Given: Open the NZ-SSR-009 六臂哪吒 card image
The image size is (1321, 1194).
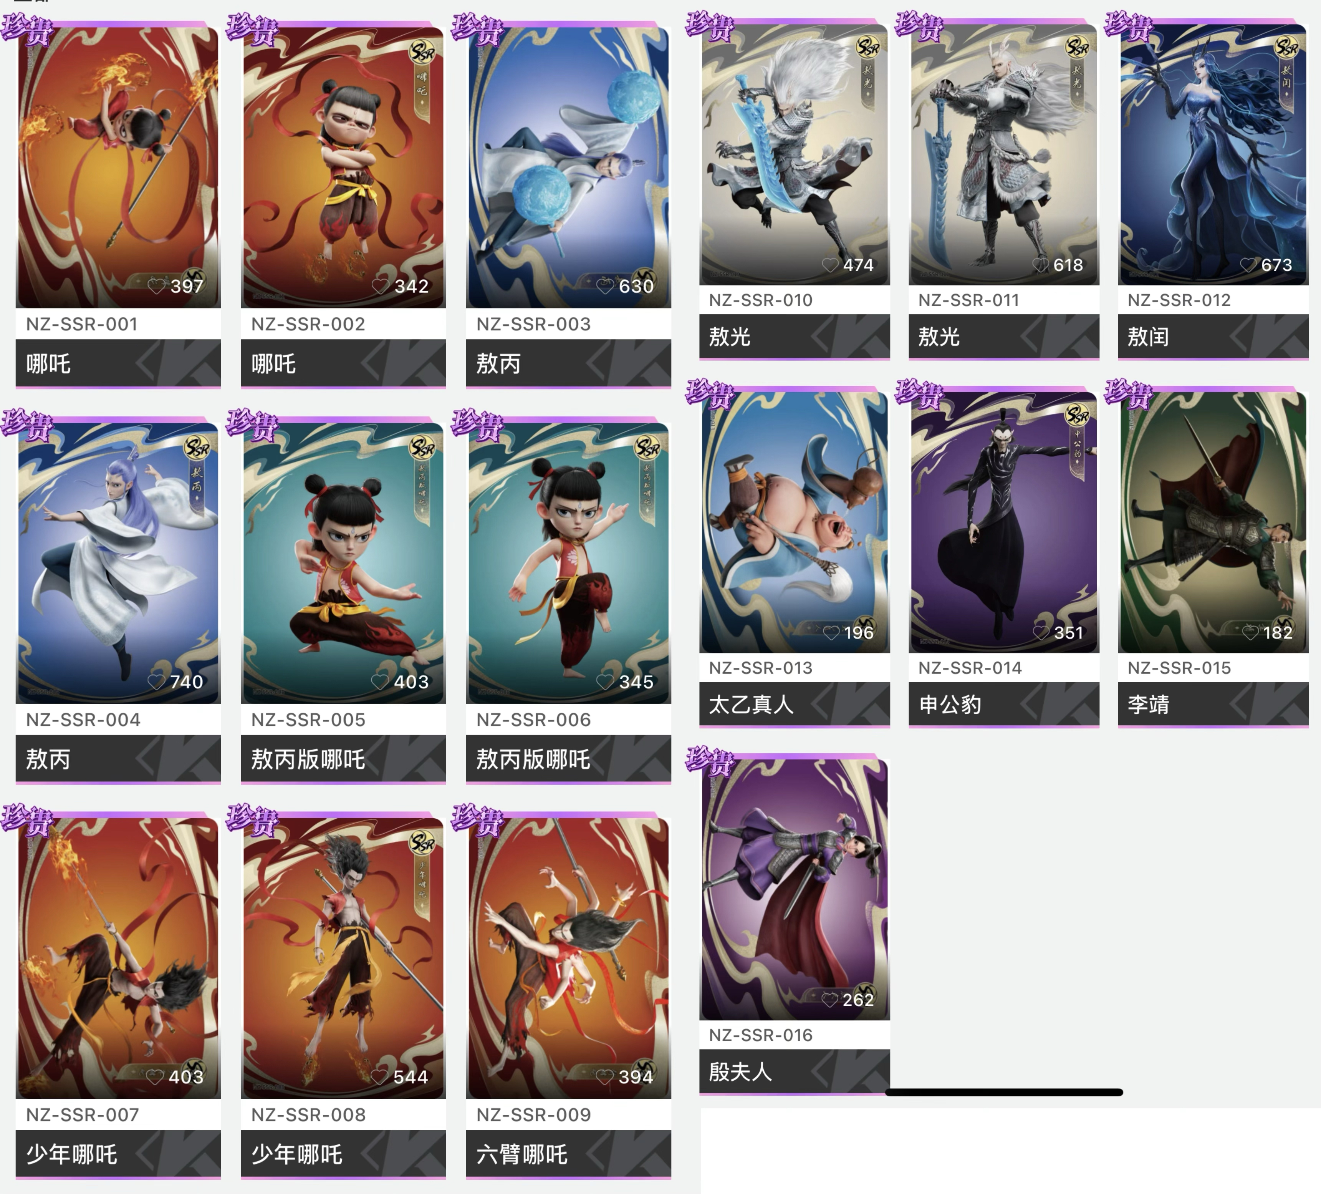Looking at the screenshot, I should coord(568,958).
